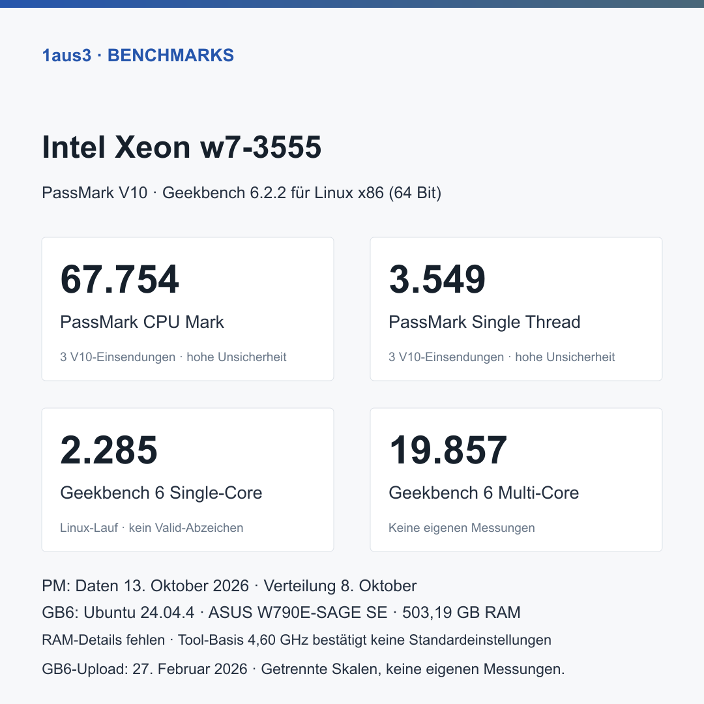The height and width of the screenshot is (704, 704).
Task: Click the 67.754 score value
Action: 119,279
